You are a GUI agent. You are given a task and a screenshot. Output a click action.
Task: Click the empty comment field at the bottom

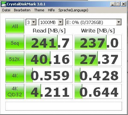(x=64, y=106)
